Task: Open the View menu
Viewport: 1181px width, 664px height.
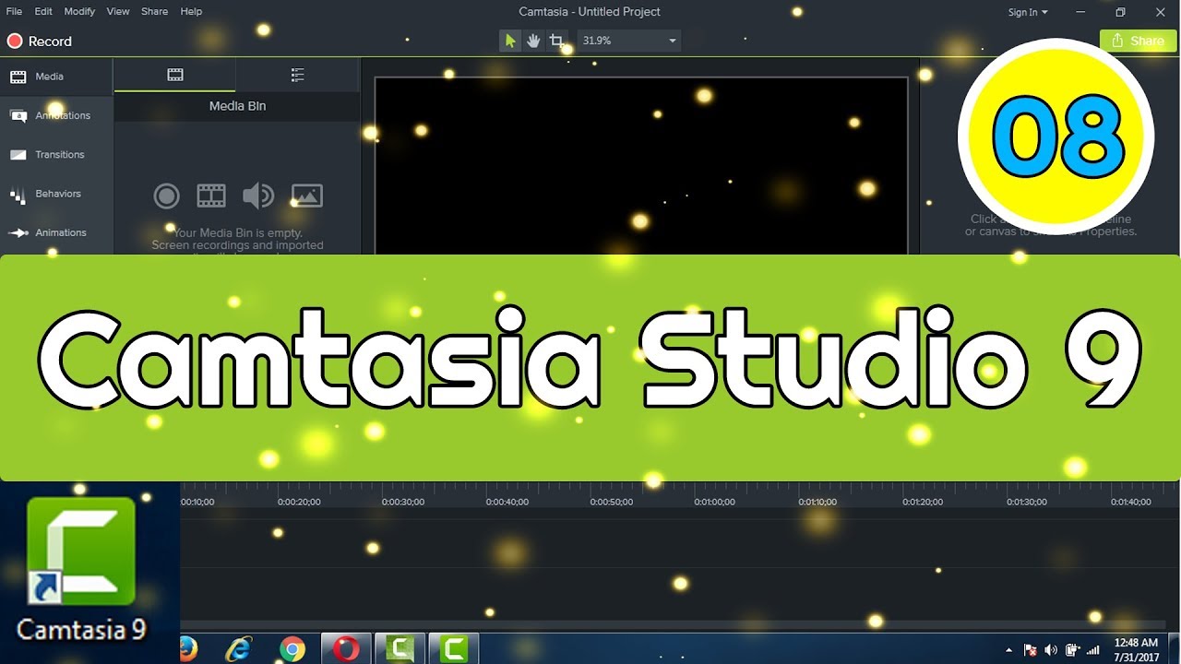Action: (118, 12)
